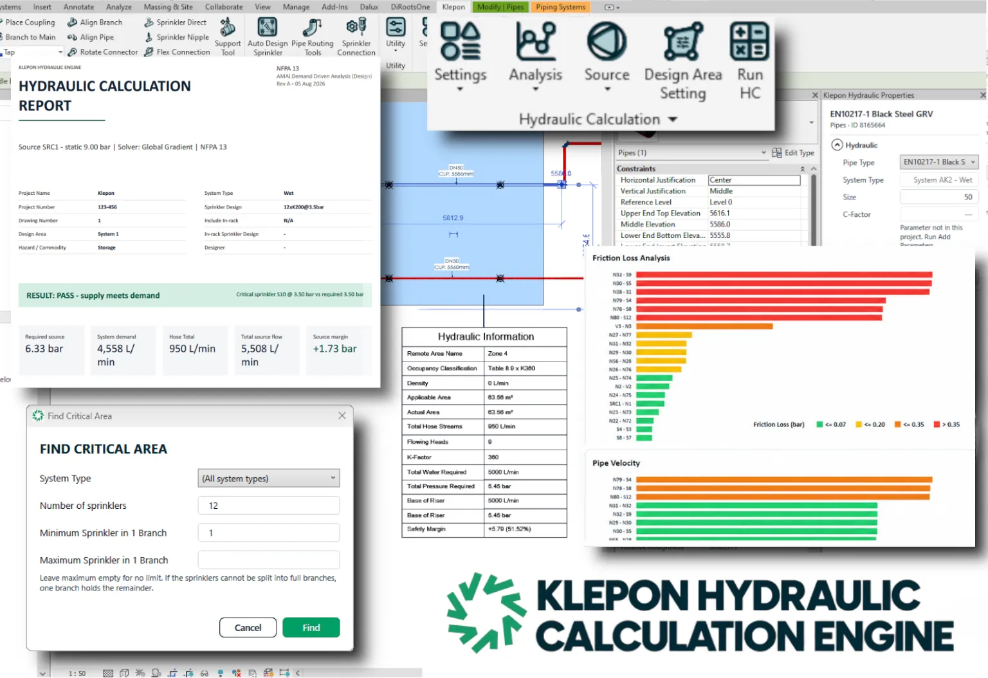The width and height of the screenshot is (988, 678).
Task: Click the Horizontal Justification value Center
Action: [x=754, y=180]
